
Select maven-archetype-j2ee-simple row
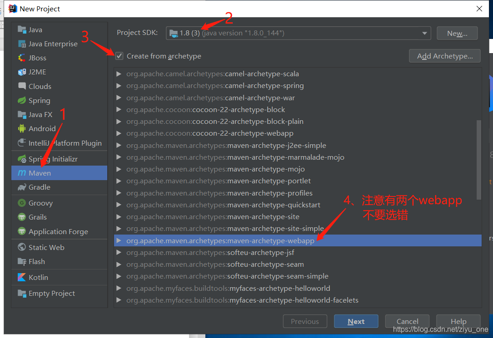tap(298, 145)
